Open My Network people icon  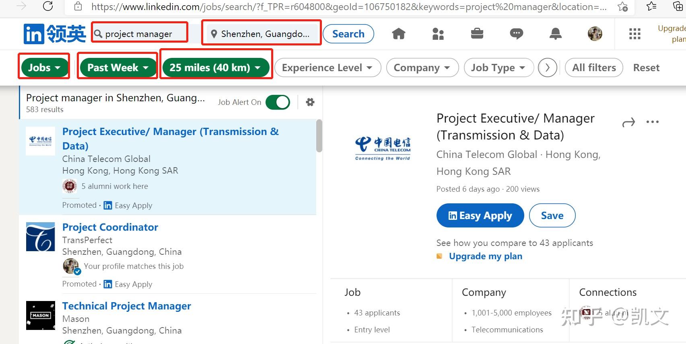click(x=438, y=34)
